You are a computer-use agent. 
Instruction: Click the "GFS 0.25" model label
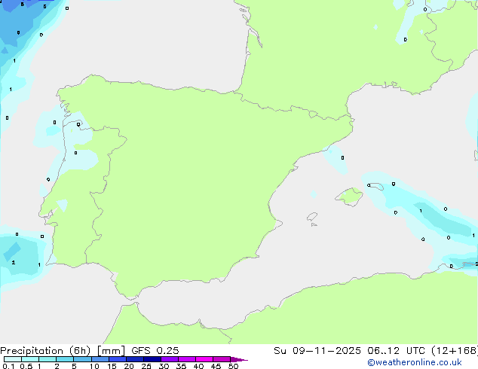click(x=155, y=351)
